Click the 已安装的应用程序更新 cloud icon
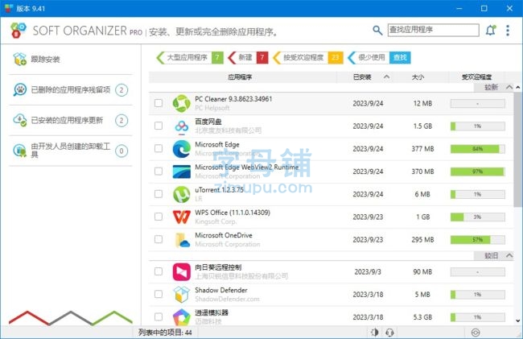 [x=19, y=120]
